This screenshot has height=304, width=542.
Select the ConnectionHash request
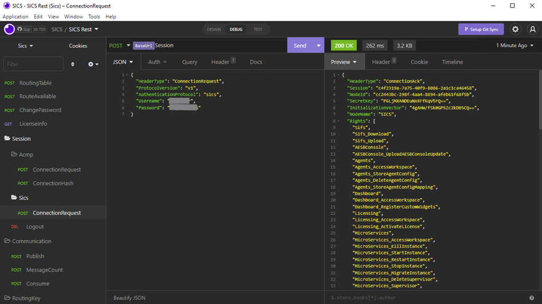53,184
